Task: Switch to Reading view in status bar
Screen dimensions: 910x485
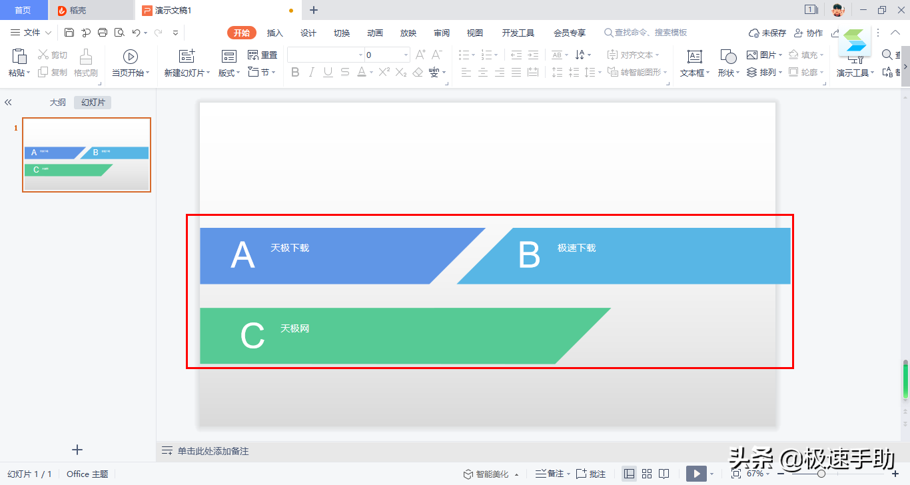Action: pyautogui.click(x=664, y=474)
